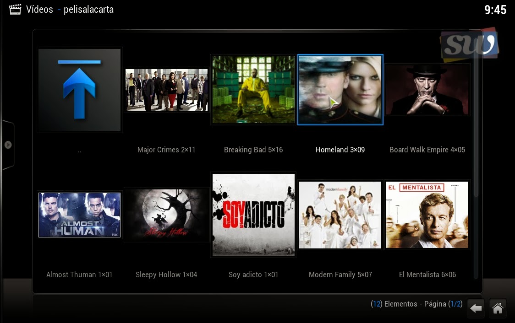Open the side menu handle on left edge
The image size is (515, 323).
click(8, 145)
